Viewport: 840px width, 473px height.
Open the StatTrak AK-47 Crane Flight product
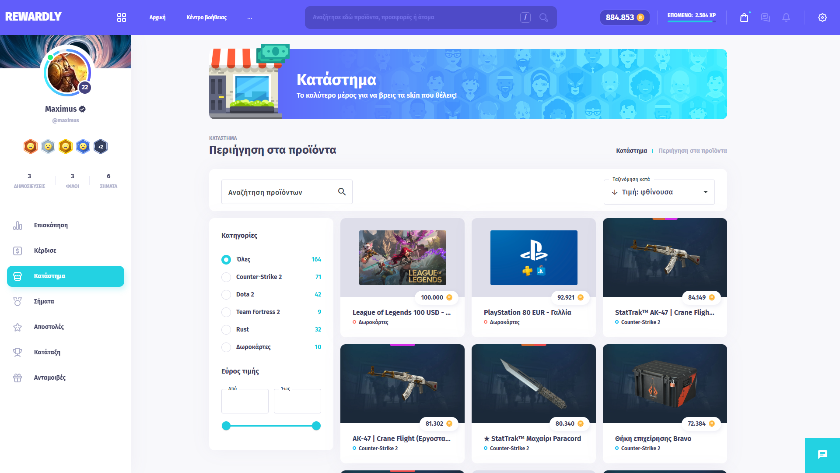(x=665, y=278)
